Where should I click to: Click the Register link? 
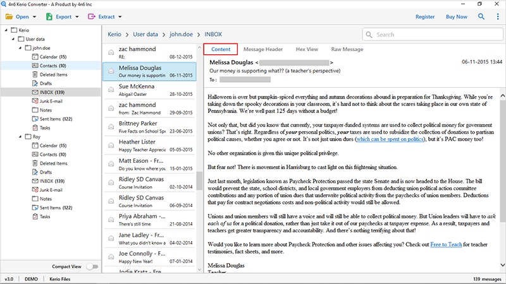click(425, 17)
